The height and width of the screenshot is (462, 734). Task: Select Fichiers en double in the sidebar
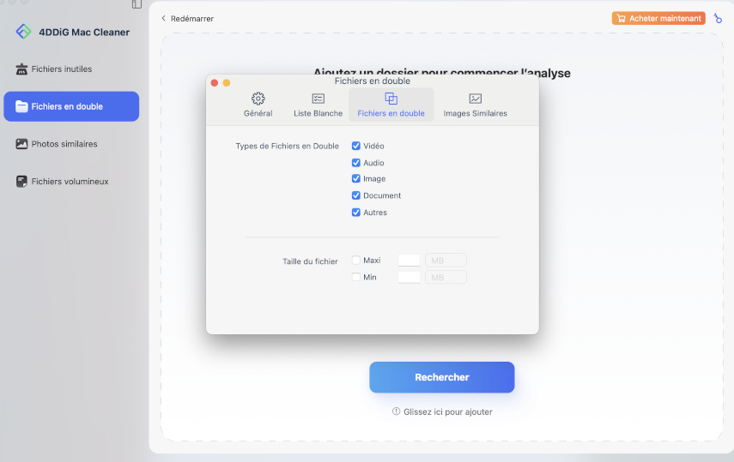pyautogui.click(x=71, y=106)
